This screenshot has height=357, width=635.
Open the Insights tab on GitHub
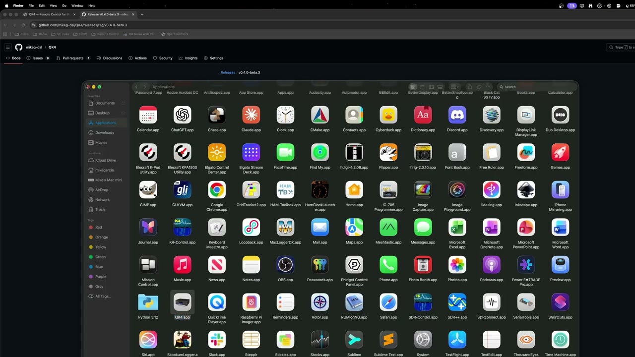tap(188, 58)
